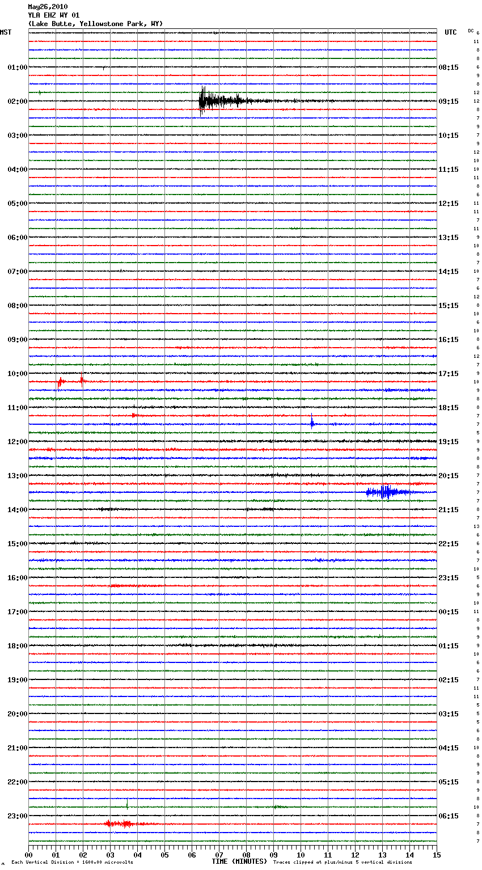Click the 03 minute tick on the x-axis
The width and height of the screenshot is (482, 870).
(111, 855)
